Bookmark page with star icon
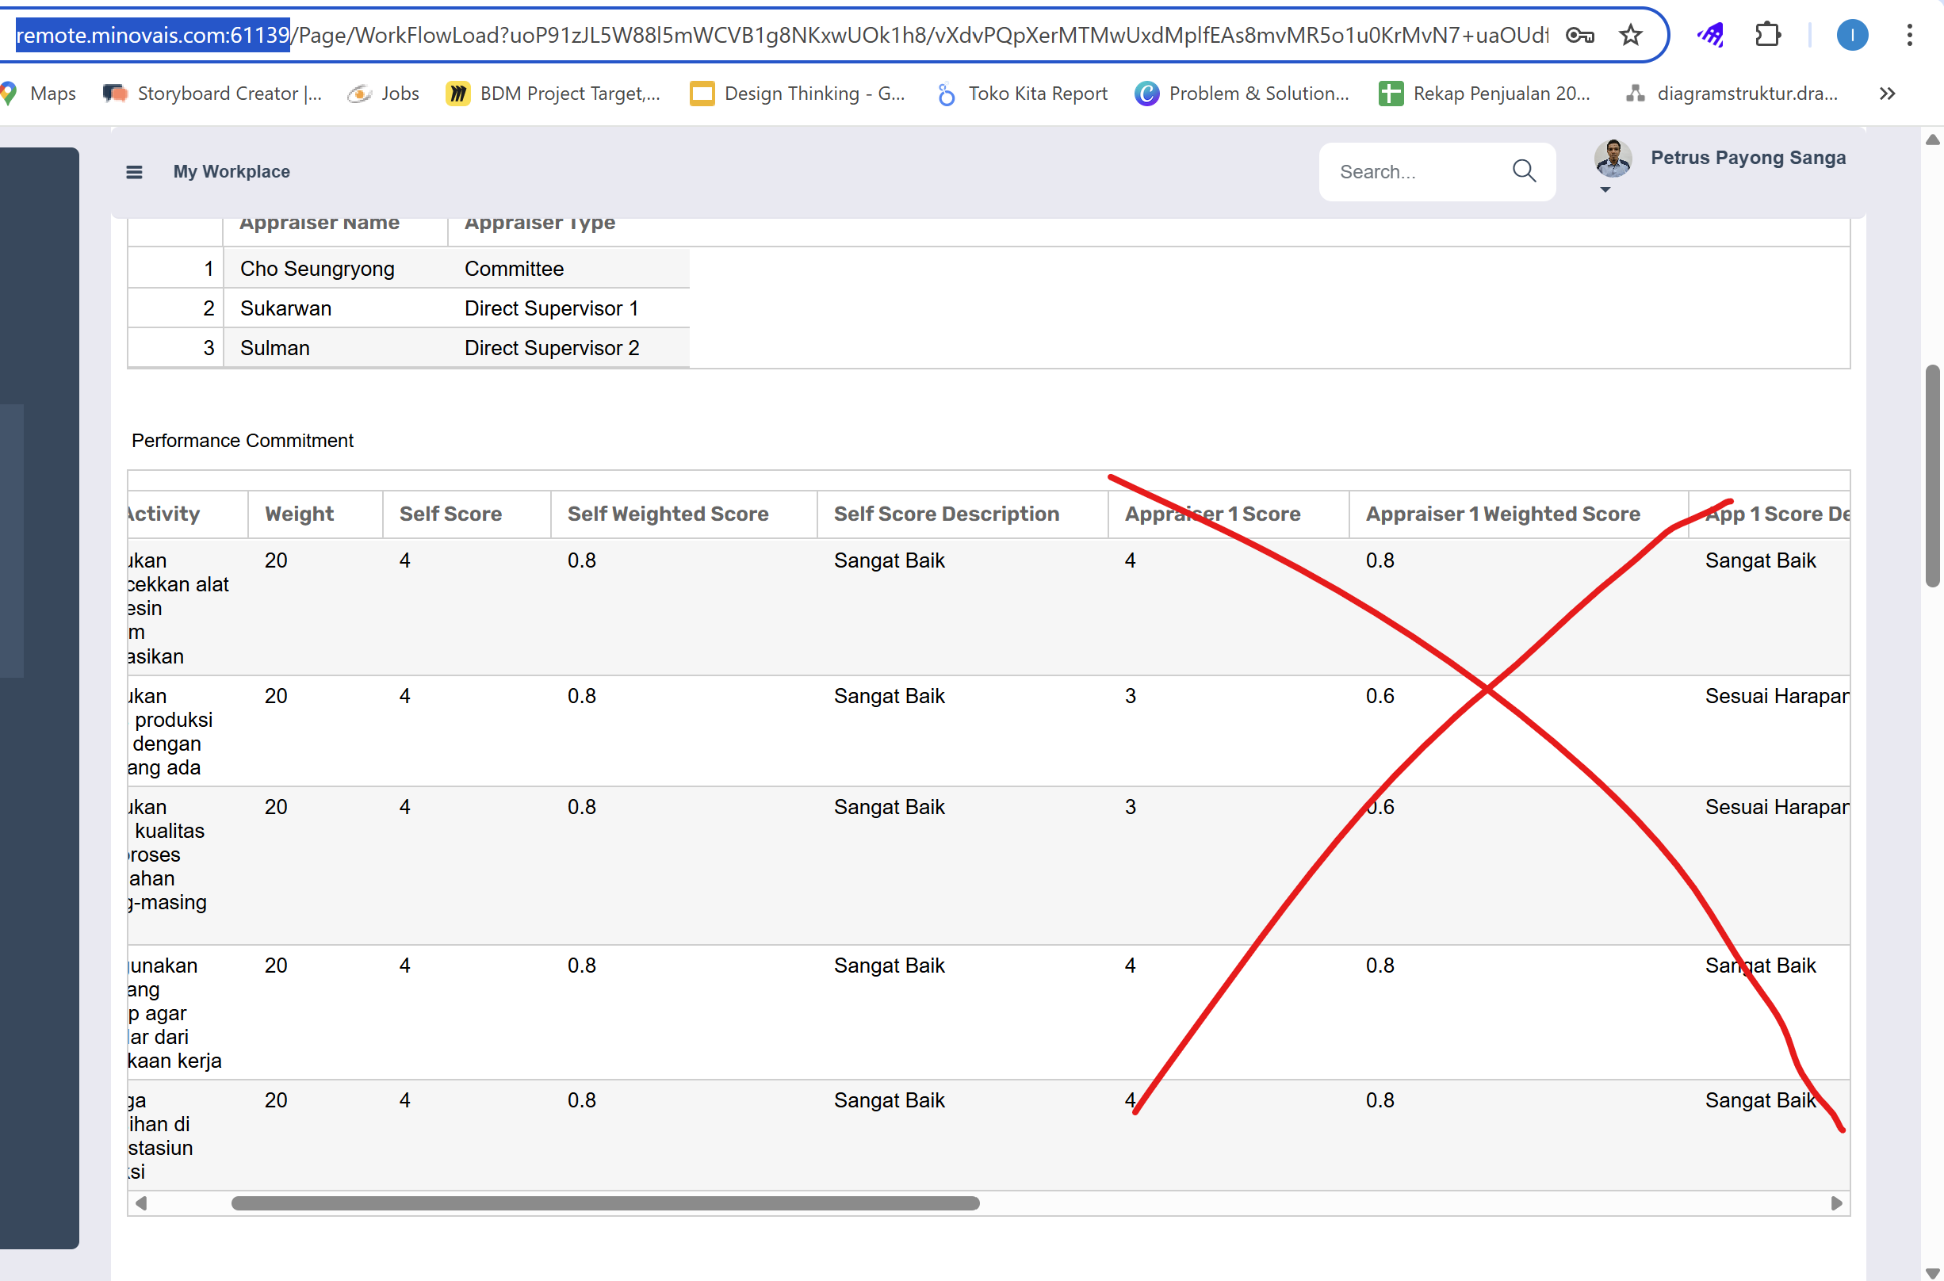This screenshot has height=1281, width=1944. click(1630, 35)
